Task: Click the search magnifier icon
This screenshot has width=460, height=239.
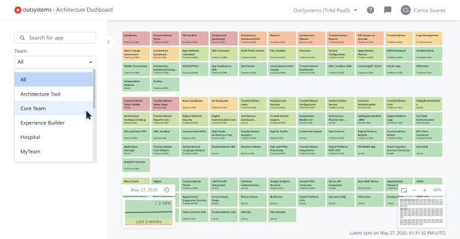Action: point(22,38)
